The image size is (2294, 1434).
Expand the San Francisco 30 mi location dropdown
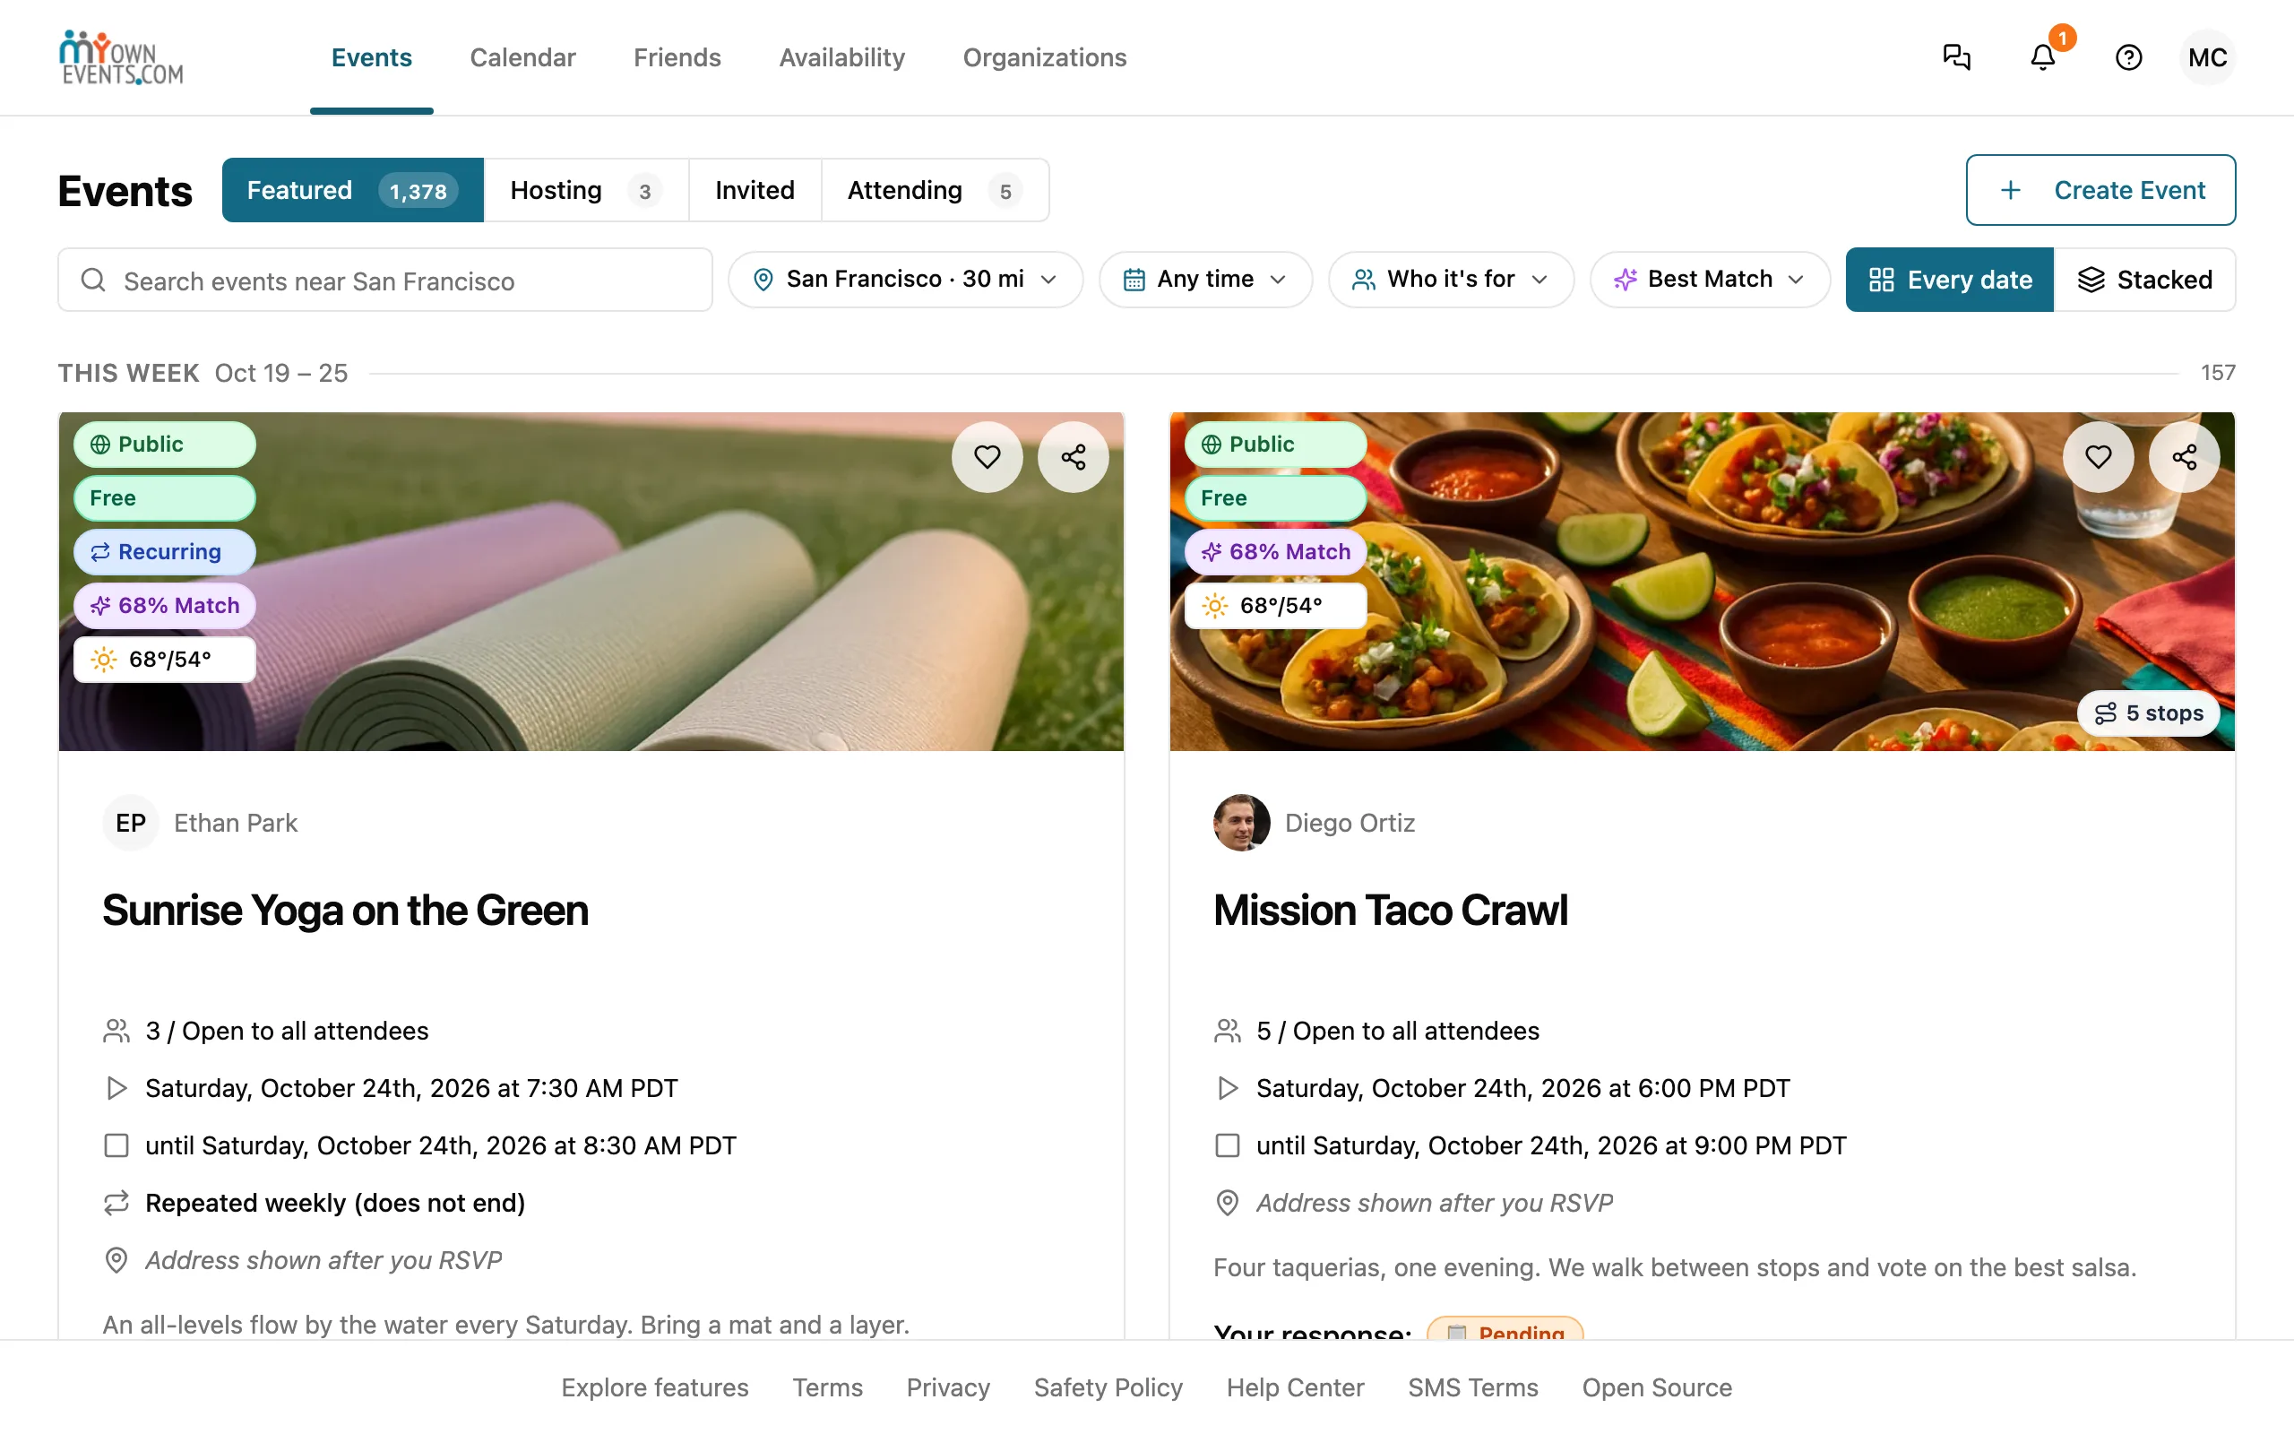[905, 279]
